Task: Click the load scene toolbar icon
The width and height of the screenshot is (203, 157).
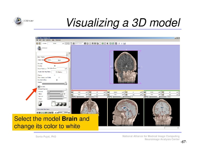Action: coord(37,43)
